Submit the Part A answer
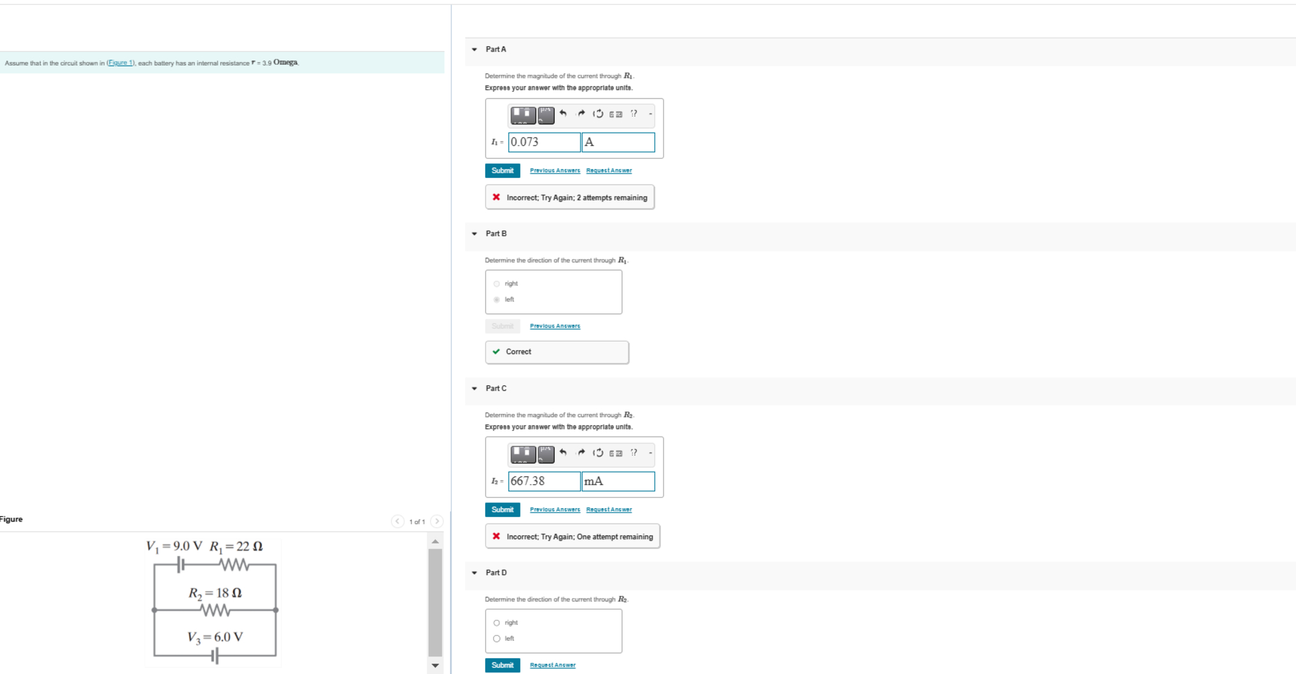Image resolution: width=1296 pixels, height=674 pixels. coord(502,170)
